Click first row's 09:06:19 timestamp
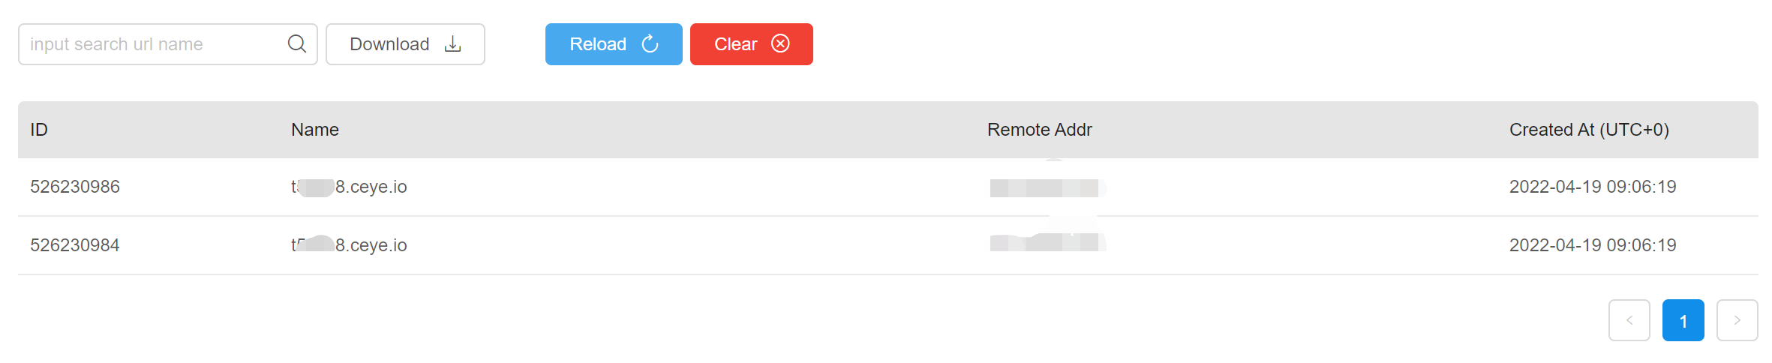The image size is (1772, 363). click(x=1592, y=187)
